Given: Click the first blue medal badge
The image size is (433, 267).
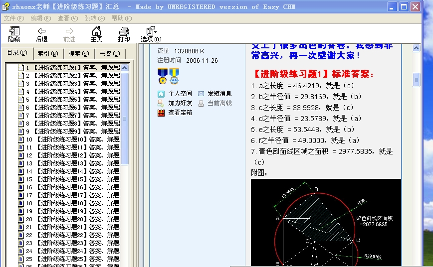Looking at the screenshot, I should (163, 76).
